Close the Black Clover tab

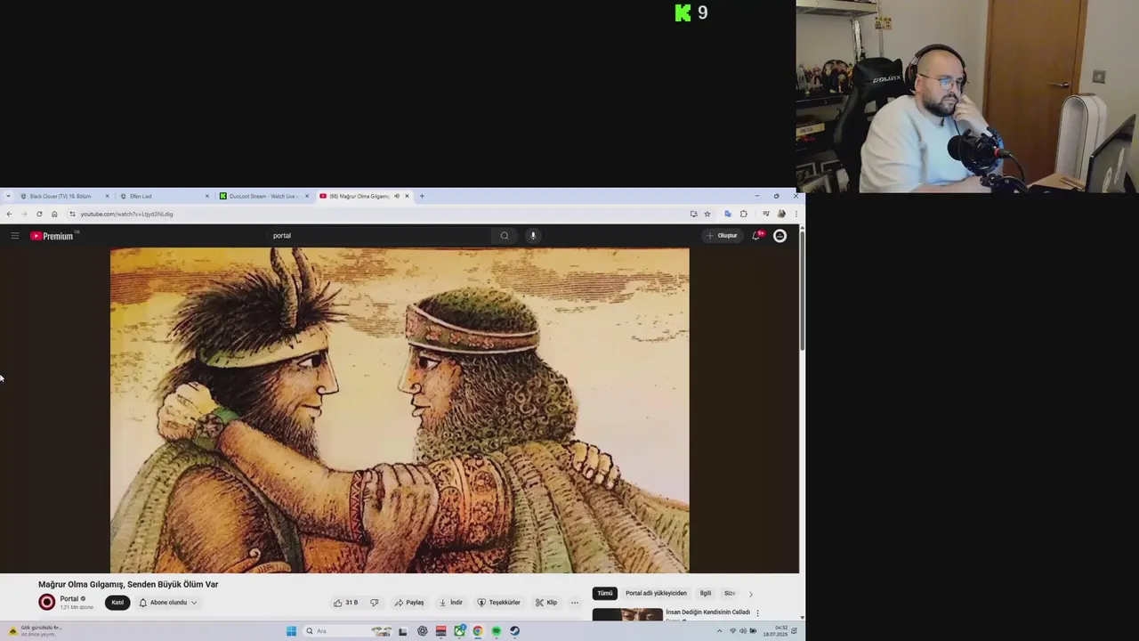pos(107,196)
